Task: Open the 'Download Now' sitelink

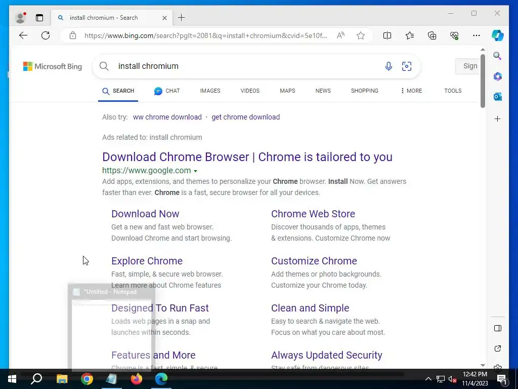Action: 145,214
